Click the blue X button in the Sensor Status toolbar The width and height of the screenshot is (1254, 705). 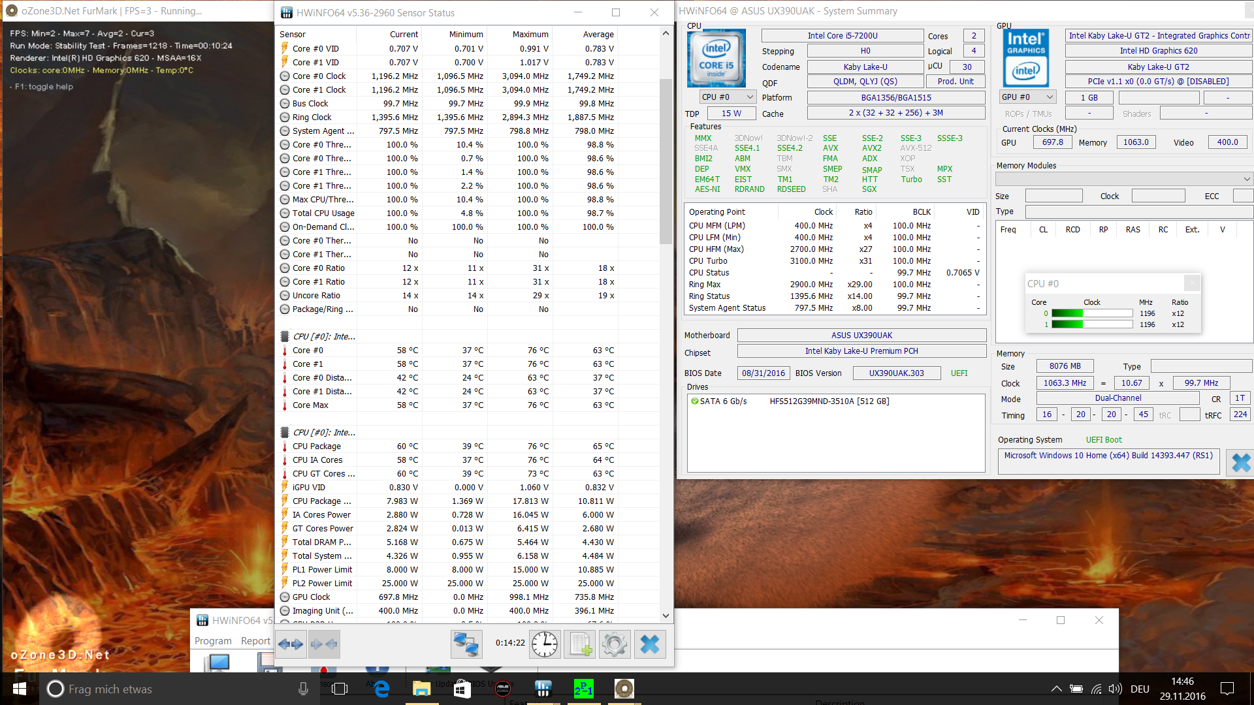[650, 644]
